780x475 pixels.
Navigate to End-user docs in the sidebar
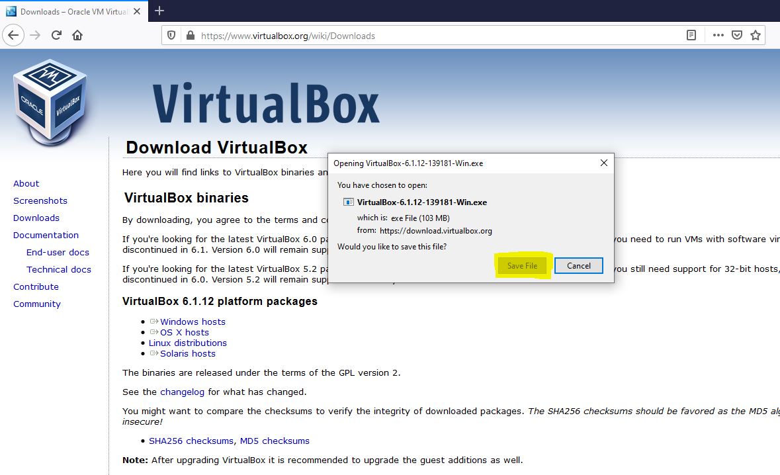58,252
